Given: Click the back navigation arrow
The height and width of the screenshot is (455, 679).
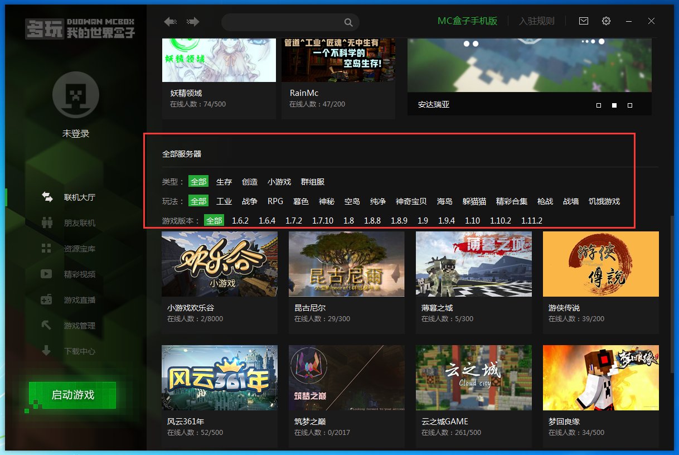Looking at the screenshot, I should point(170,21).
